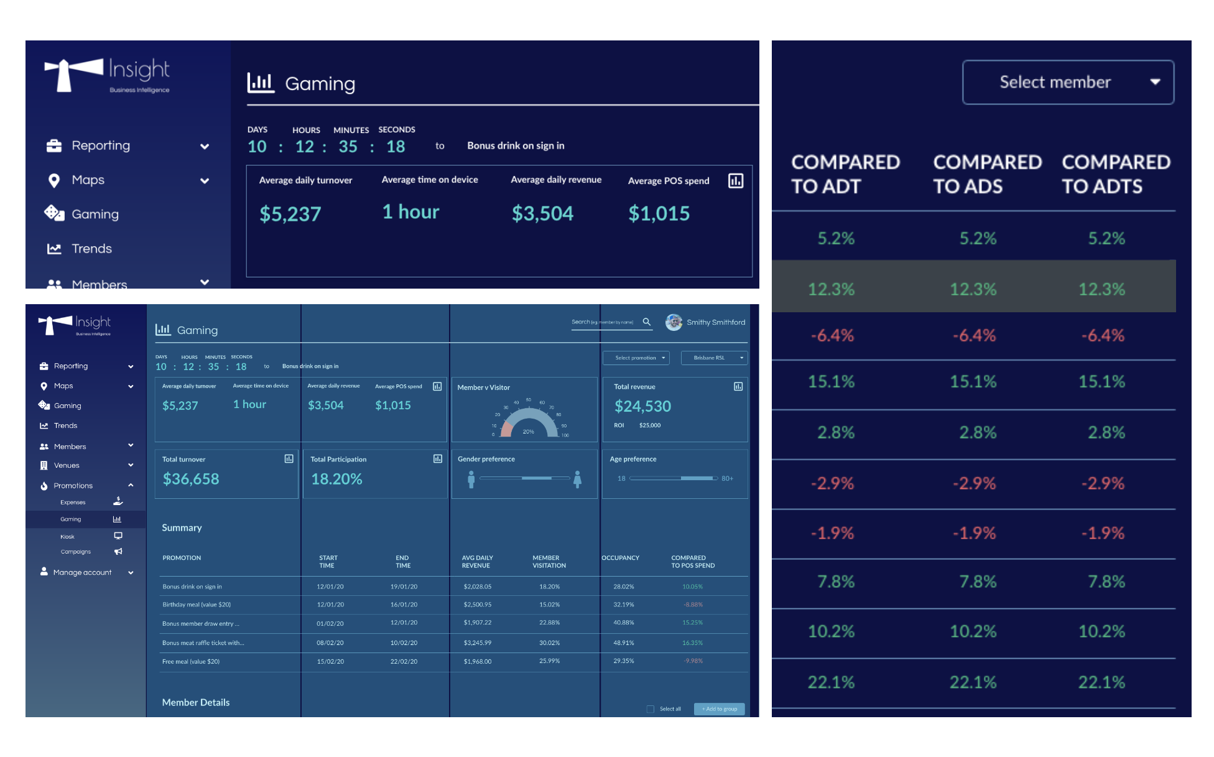Click the Expenses hand-with-dollar icon
Screen dimensions: 1214x757
click(118, 501)
